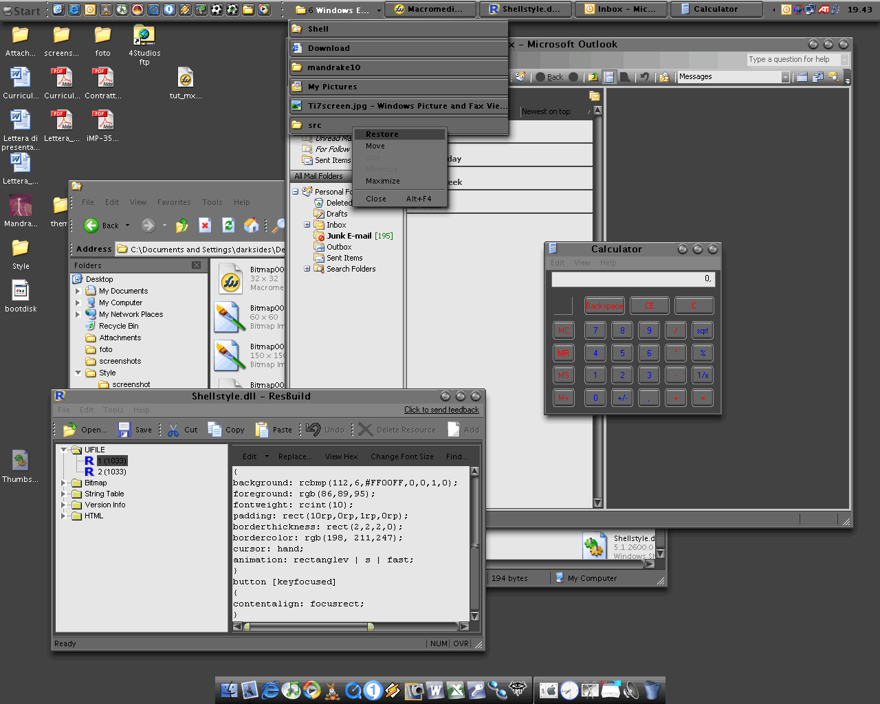Select My Pictures in taskbar group list
The height and width of the screenshot is (704, 880).
click(x=332, y=87)
